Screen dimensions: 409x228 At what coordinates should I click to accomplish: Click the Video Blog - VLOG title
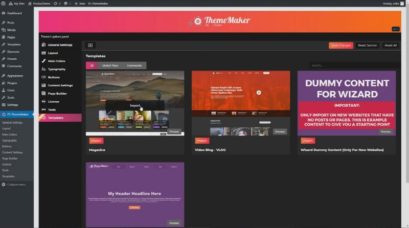(x=210, y=150)
